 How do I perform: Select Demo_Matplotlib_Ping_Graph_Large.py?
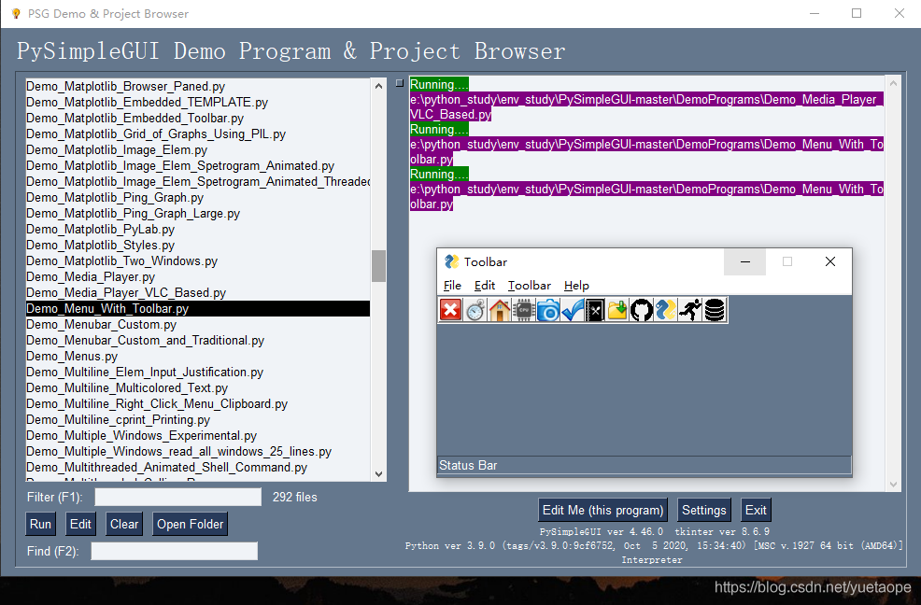(198, 213)
